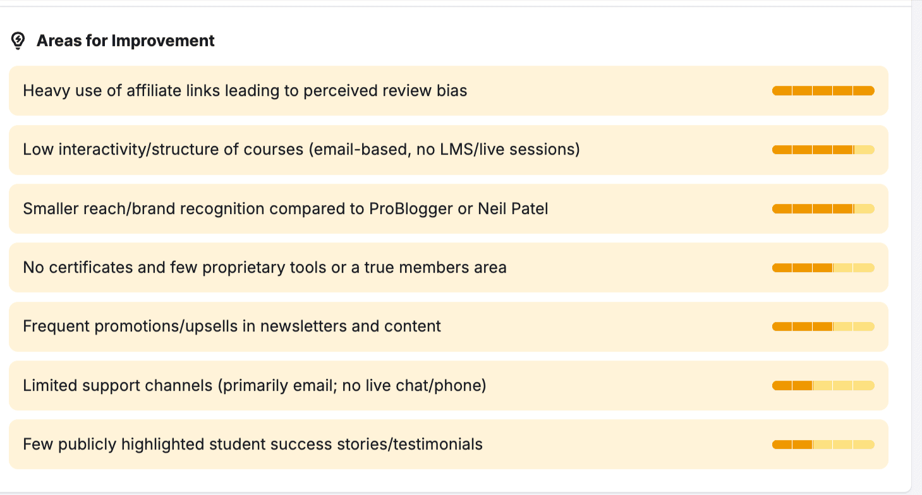Click the severity bar for frequent promotions row
922x495 pixels.
823,326
